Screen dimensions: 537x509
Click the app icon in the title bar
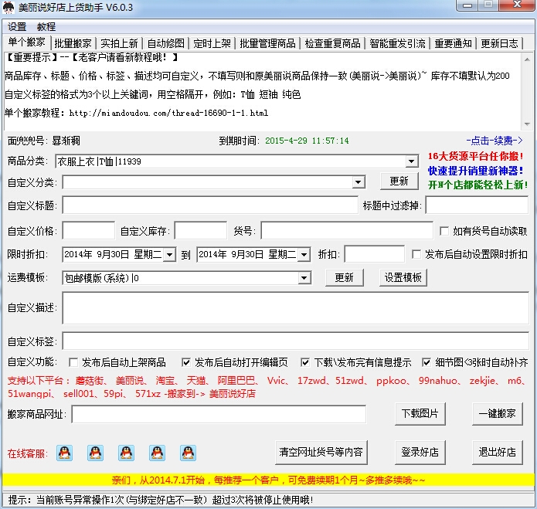pyautogui.click(x=11, y=8)
